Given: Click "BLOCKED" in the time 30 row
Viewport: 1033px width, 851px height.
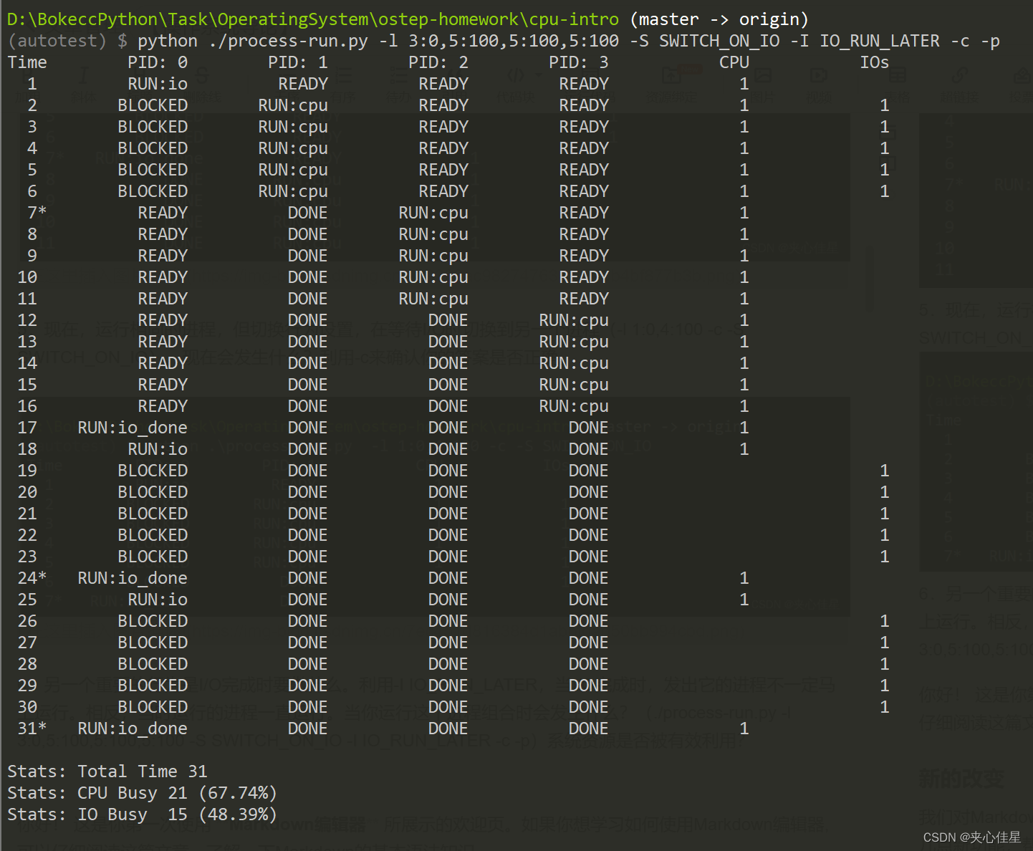Looking at the screenshot, I should click(153, 707).
